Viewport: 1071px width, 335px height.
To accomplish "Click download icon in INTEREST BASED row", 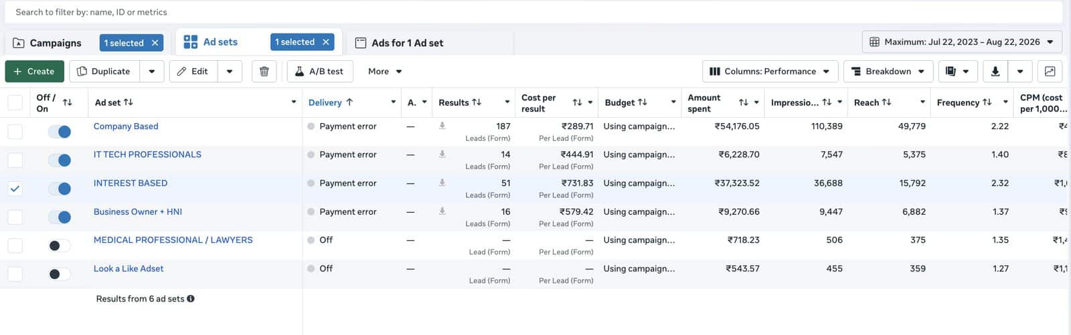I will pyautogui.click(x=442, y=183).
